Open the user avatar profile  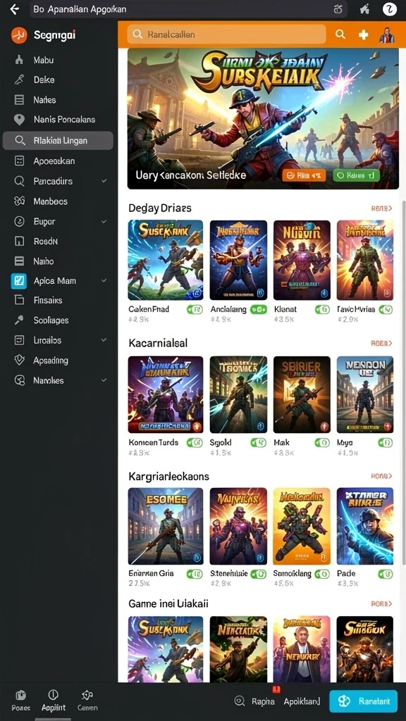coord(387,35)
